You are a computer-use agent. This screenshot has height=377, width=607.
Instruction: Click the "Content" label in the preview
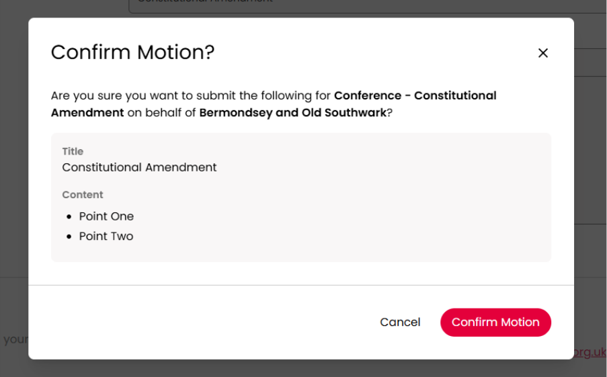click(83, 195)
